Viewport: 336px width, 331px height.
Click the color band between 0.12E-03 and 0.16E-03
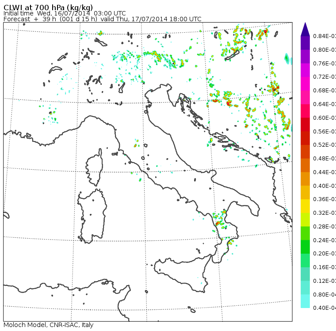click(305, 274)
